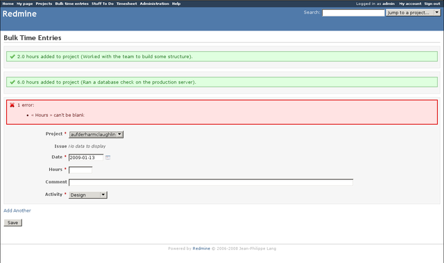The height and width of the screenshot is (263, 444).
Task: Click the Save button
Action: pos(12,223)
